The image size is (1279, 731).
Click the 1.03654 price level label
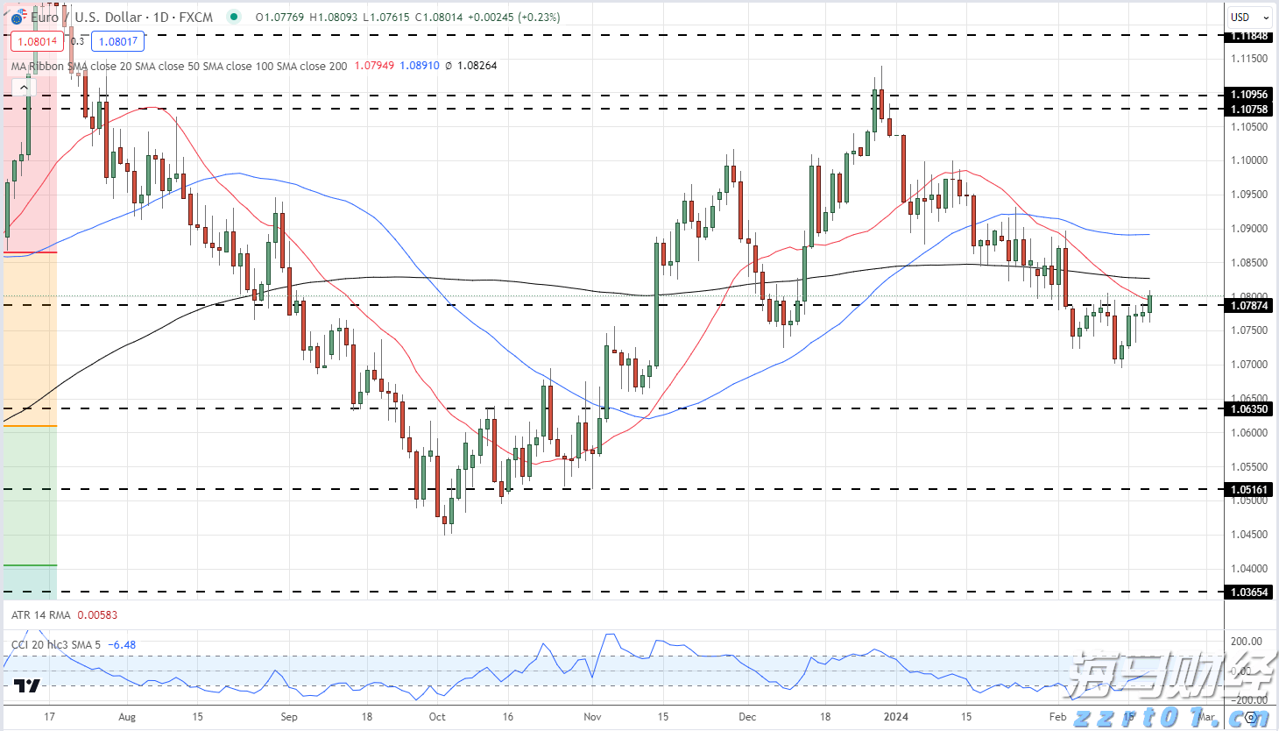tap(1249, 593)
